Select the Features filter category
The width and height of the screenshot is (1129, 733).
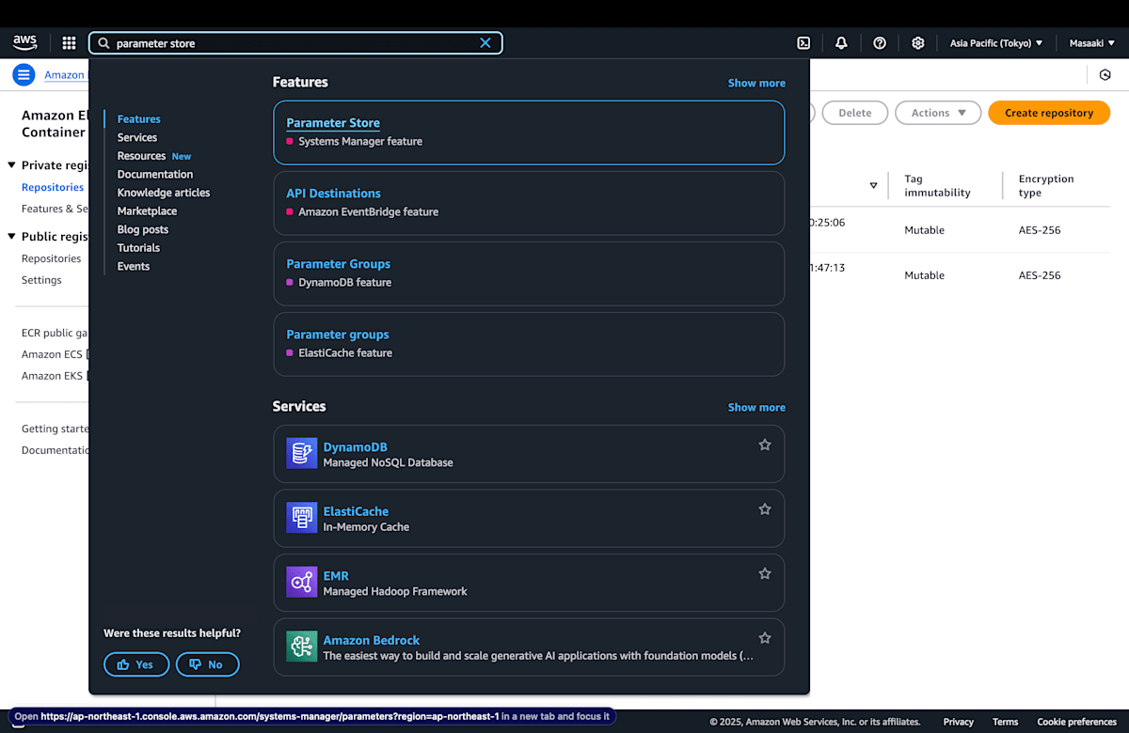139,119
